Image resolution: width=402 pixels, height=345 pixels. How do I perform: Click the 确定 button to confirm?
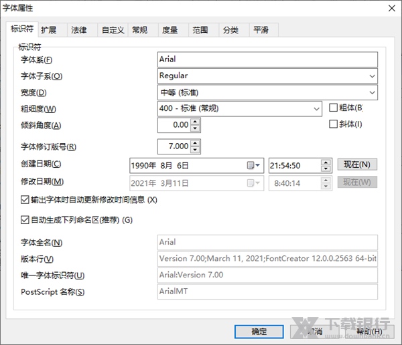[259, 331]
